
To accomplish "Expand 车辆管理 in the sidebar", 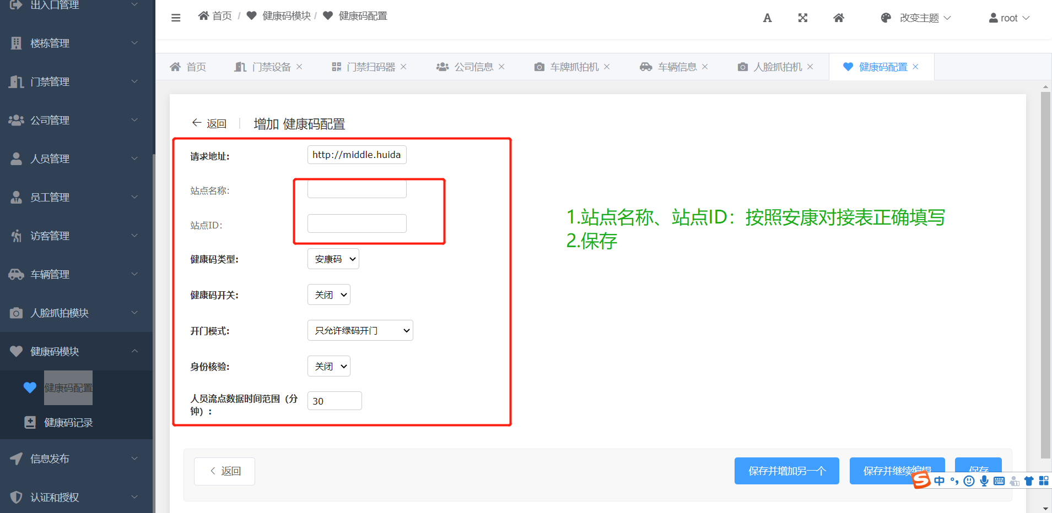I will (76, 274).
